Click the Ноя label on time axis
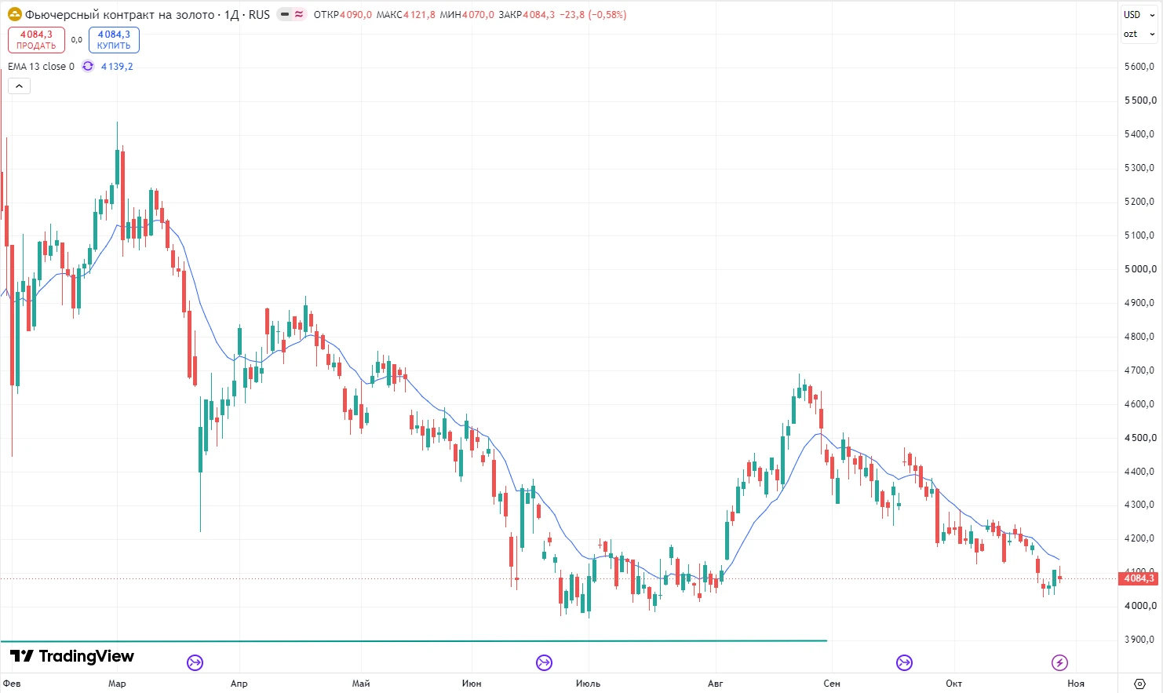1163x693 pixels. (x=1076, y=684)
